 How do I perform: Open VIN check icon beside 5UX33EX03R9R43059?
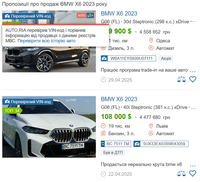137,144
